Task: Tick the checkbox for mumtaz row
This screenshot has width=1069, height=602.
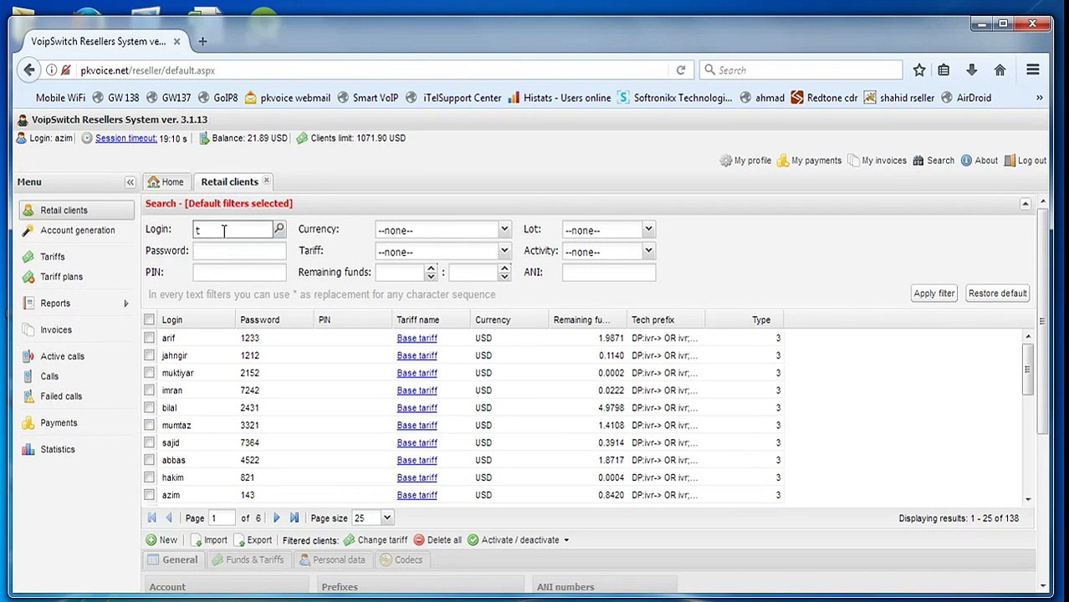Action: [x=149, y=426]
